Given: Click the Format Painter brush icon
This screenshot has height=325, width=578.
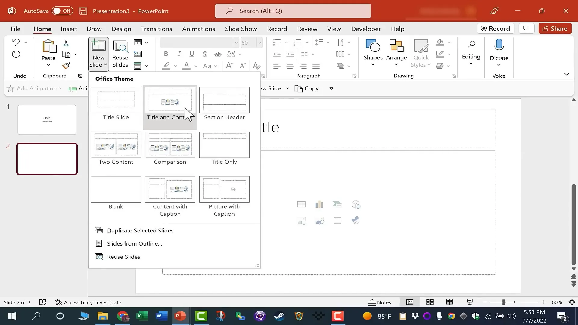Looking at the screenshot, I should coord(66,66).
